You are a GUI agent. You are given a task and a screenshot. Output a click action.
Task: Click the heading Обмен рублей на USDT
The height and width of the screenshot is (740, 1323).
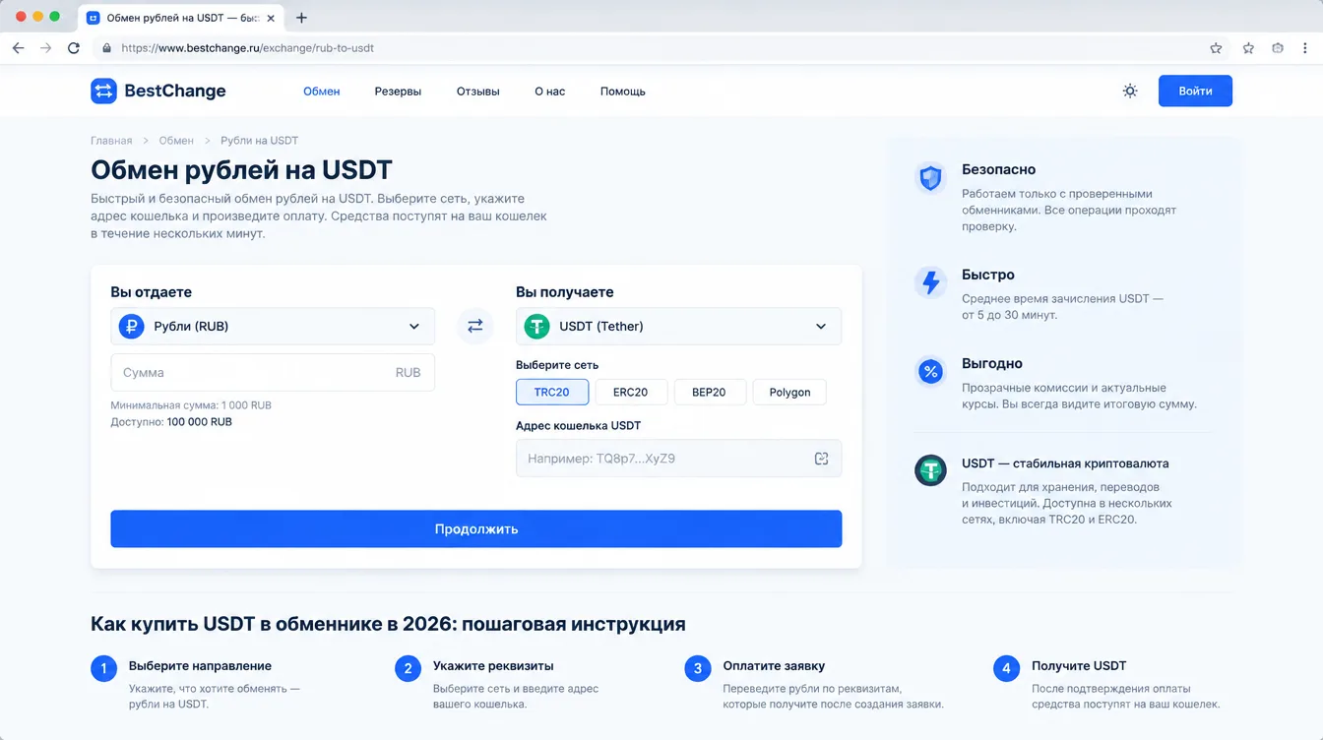(x=241, y=169)
